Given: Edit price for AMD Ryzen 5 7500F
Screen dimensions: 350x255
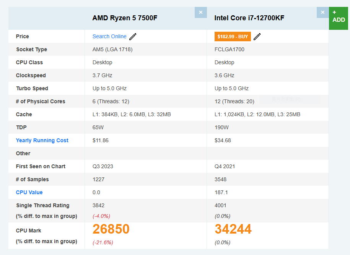Looking at the screenshot, I should tap(133, 37).
